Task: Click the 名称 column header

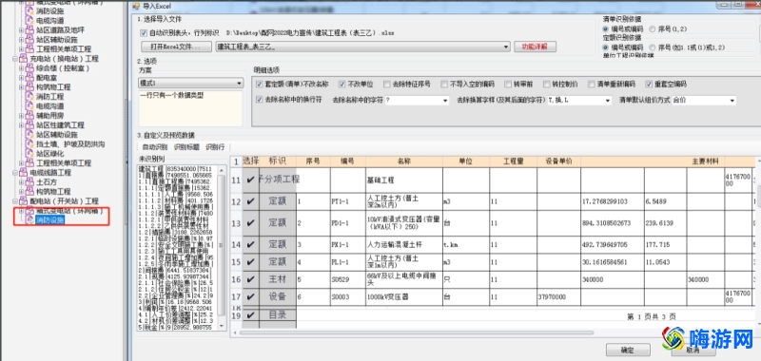Action: (403, 161)
